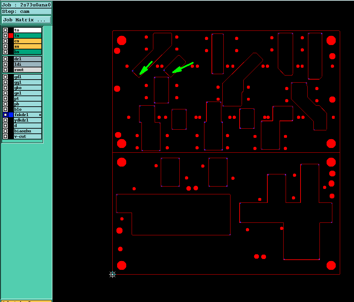The height and width of the screenshot is (302, 354).
Task: Toggle the checkbox for layer bs
Action: [x=5, y=52]
